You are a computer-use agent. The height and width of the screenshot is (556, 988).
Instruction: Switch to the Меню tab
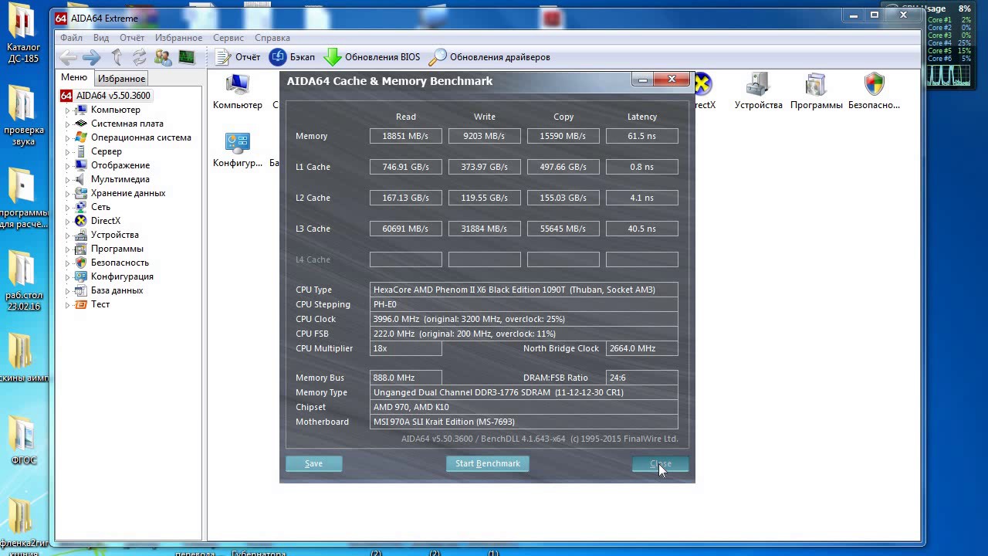74,77
